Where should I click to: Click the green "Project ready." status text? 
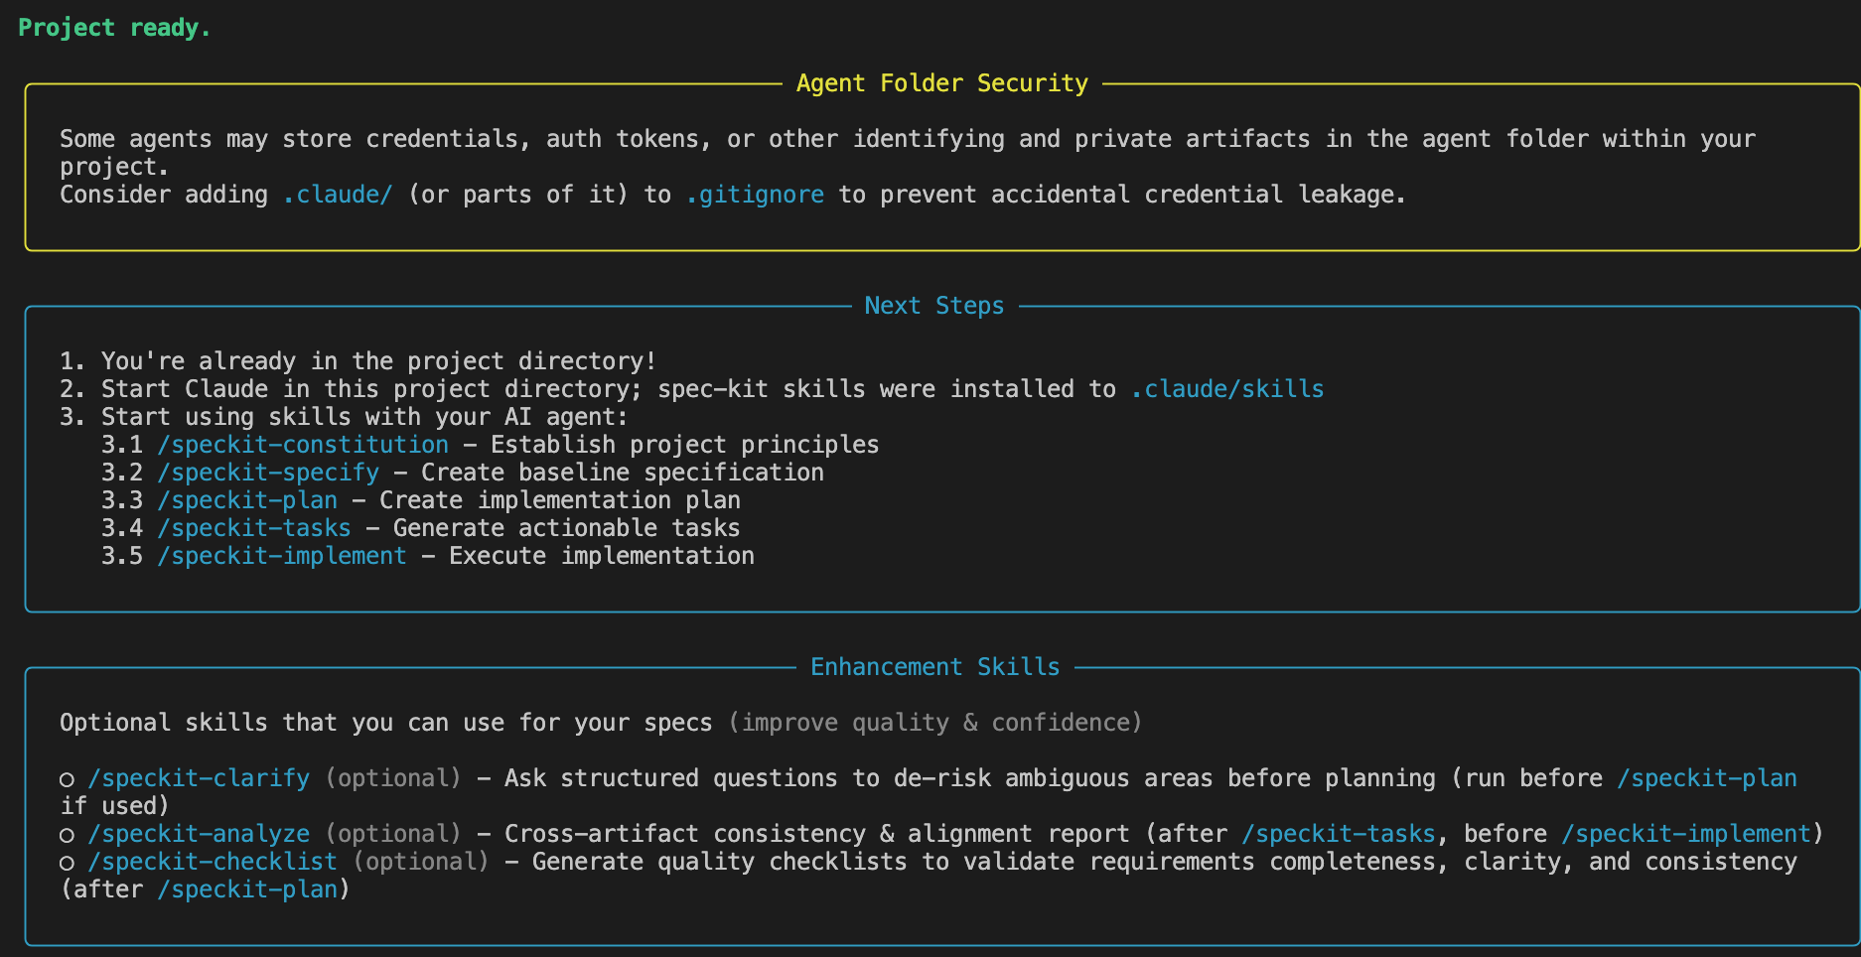pyautogui.click(x=114, y=28)
